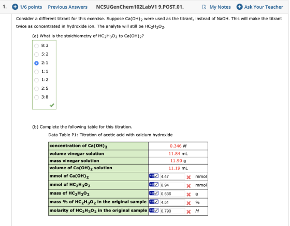Image resolution: width=290 pixels, height=226 pixels.
Task: Select the 2:1 stoichiometry option
Action: [x=36, y=63]
